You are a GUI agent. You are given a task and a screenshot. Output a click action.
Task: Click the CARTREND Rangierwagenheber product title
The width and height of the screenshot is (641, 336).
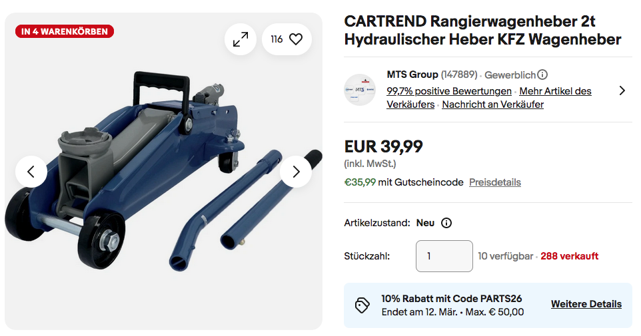pyautogui.click(x=482, y=30)
